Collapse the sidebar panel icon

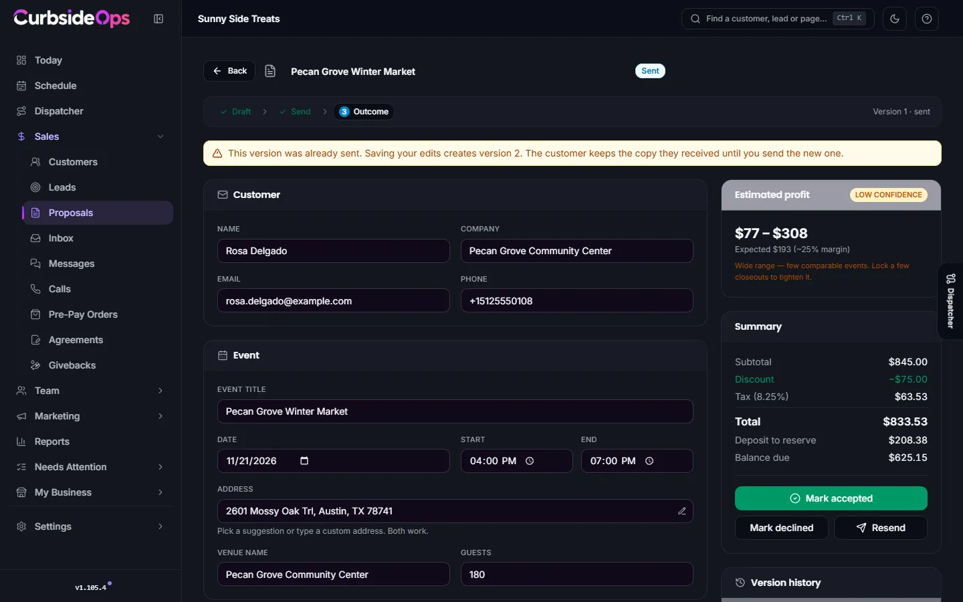click(158, 19)
